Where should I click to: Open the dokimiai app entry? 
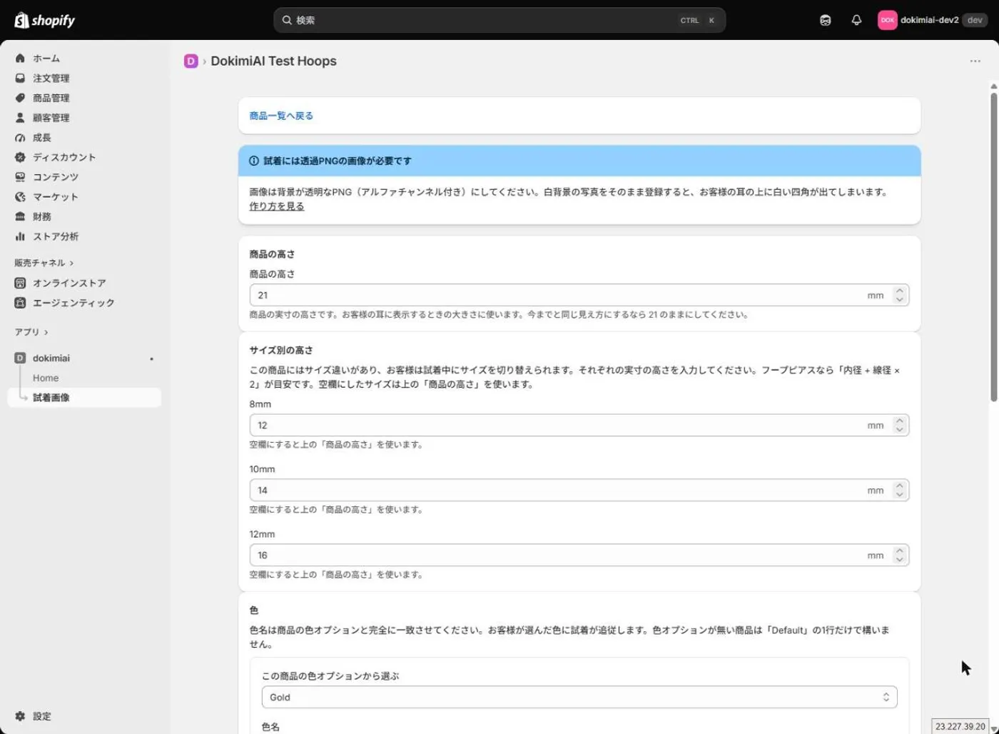click(51, 358)
